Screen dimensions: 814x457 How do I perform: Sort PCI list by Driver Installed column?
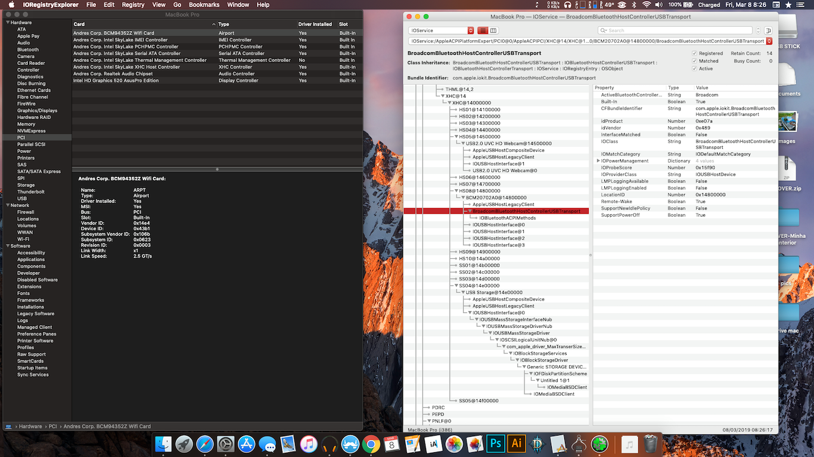click(x=317, y=24)
